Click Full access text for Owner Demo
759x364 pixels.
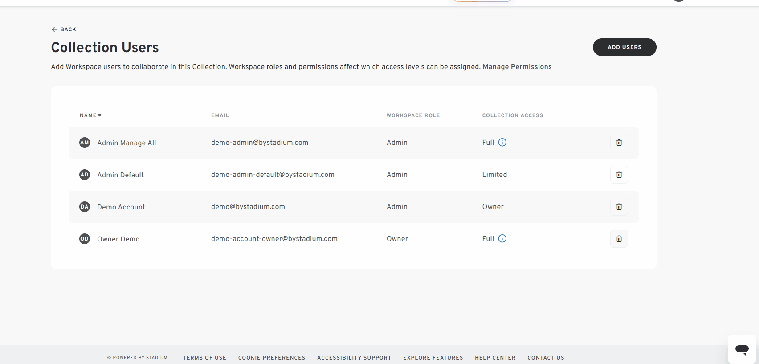coord(488,239)
